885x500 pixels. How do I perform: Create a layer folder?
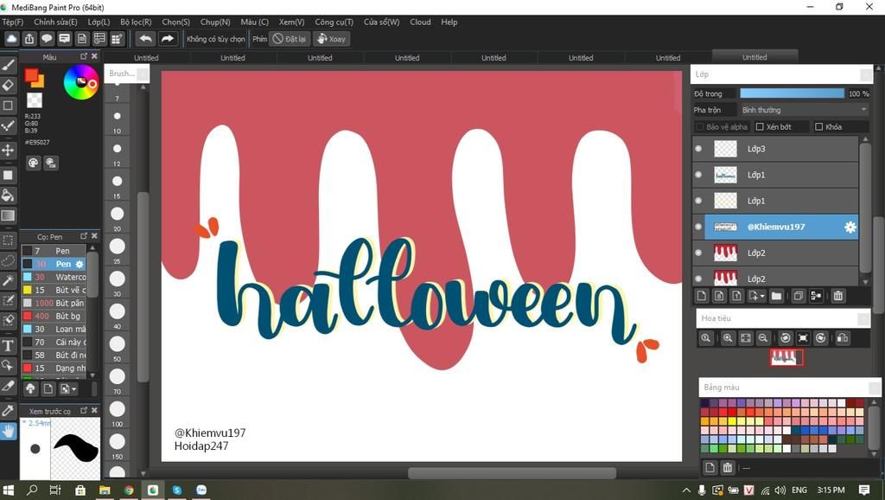pyautogui.click(x=777, y=296)
